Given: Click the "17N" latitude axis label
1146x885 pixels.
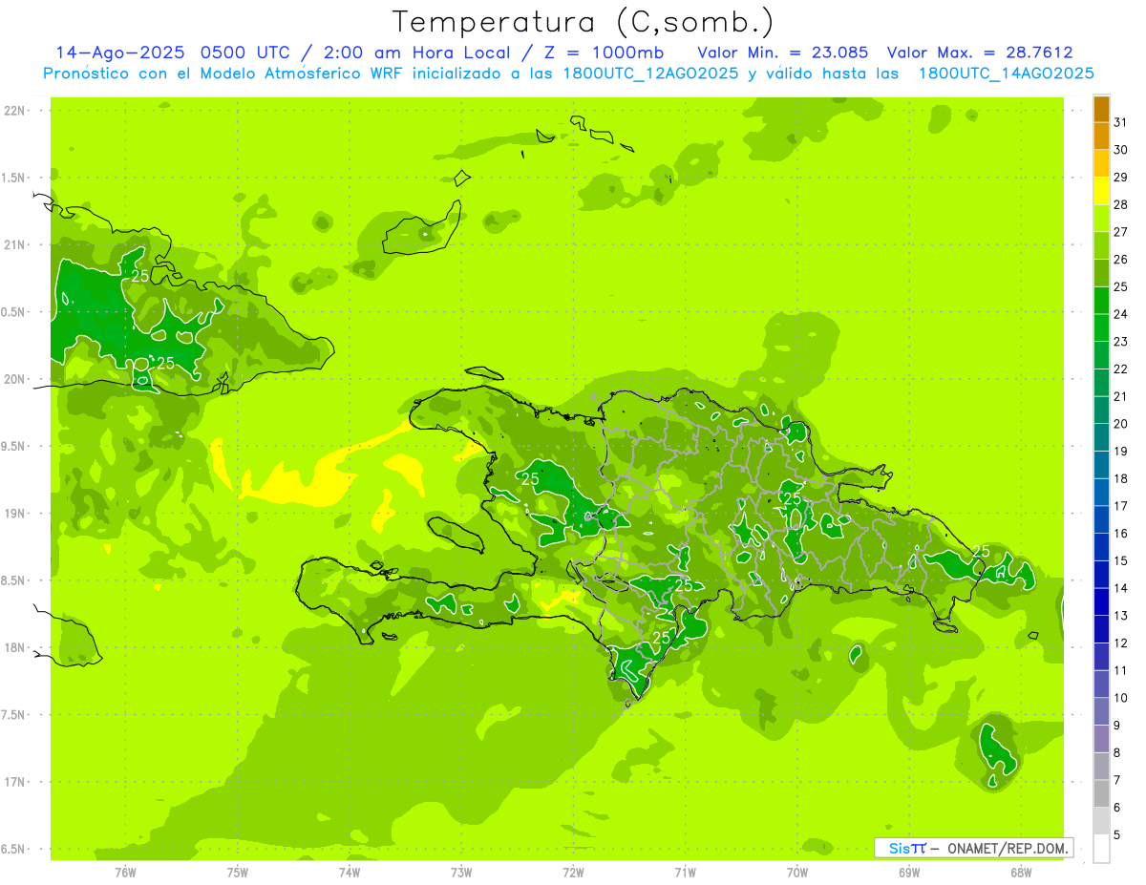Looking at the screenshot, I should pyautogui.click(x=15, y=782).
